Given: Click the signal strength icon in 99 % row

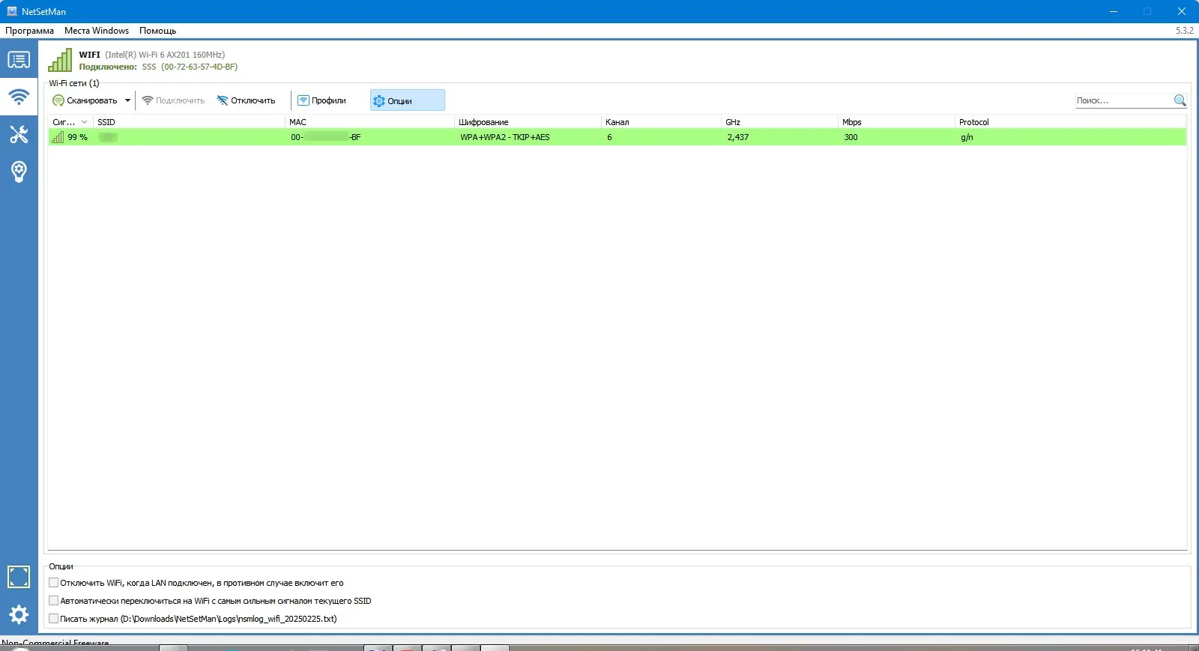Looking at the screenshot, I should (x=58, y=137).
